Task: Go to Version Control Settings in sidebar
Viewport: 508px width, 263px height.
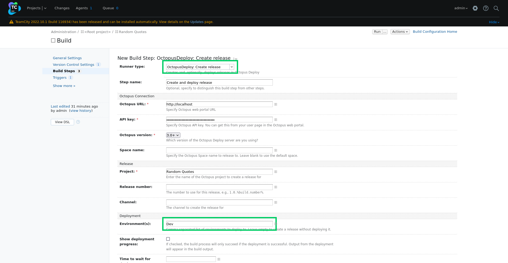Action: (x=74, y=65)
